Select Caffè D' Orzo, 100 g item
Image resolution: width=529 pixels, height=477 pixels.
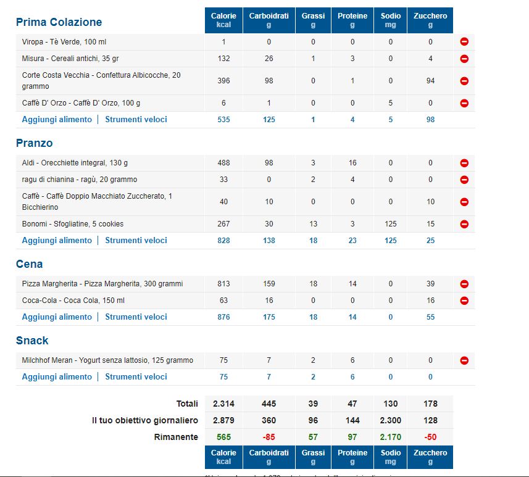tap(81, 103)
